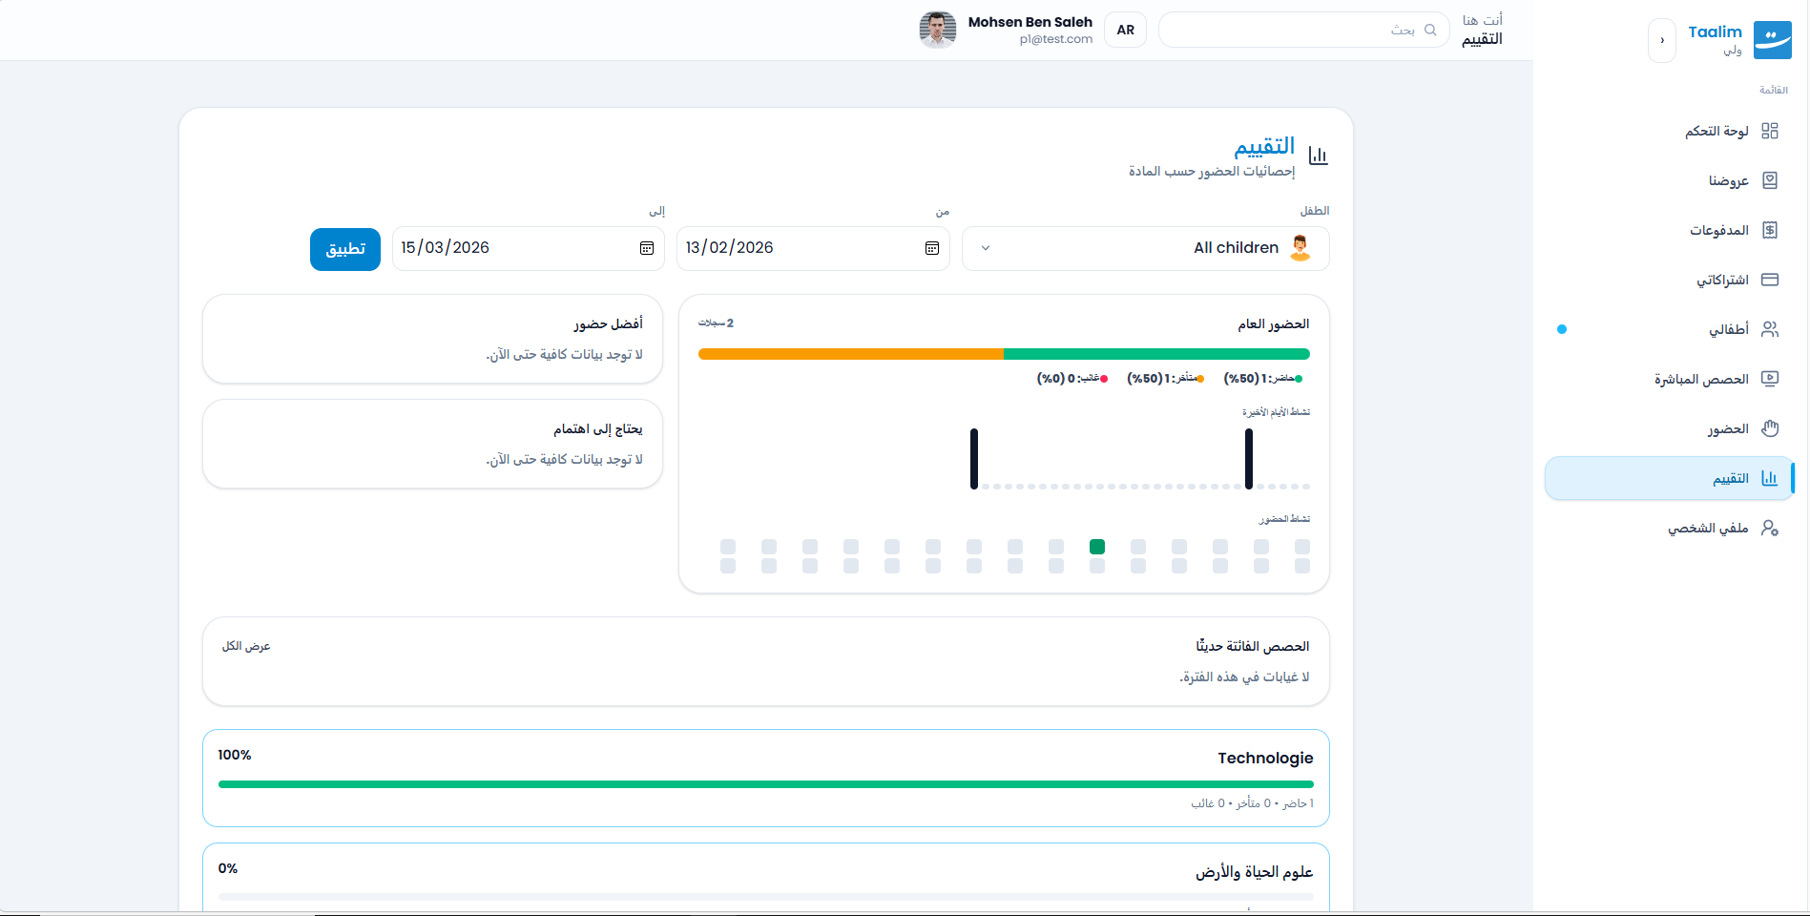Click the عرض الكل link

(x=246, y=646)
